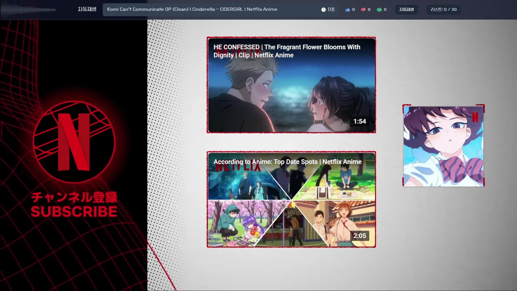Click the thumbs-down dislike icon
Screen dimensions: 517x291
tap(363, 9)
